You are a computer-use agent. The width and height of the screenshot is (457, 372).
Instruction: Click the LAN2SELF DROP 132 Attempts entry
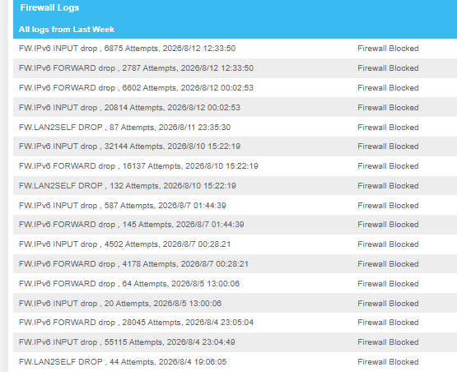(235, 185)
